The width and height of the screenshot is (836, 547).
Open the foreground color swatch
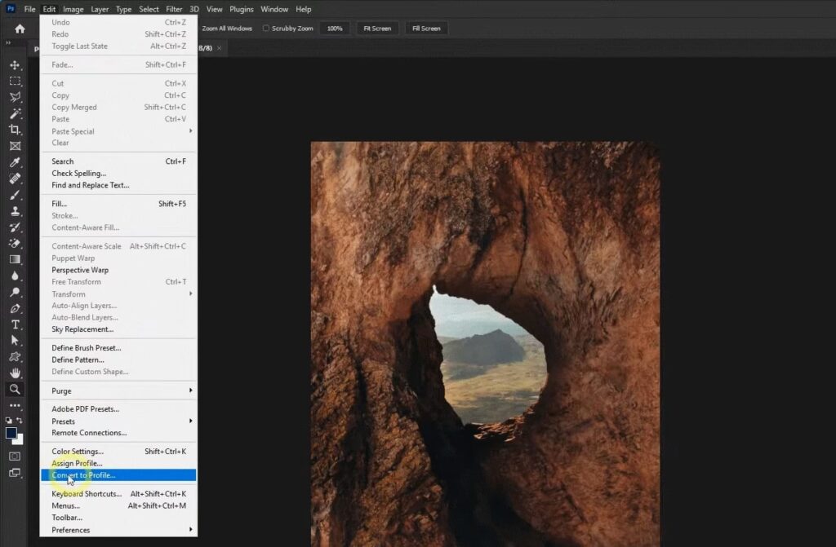(11, 433)
